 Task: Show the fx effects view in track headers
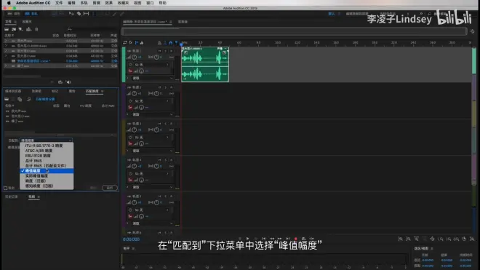point(131,43)
